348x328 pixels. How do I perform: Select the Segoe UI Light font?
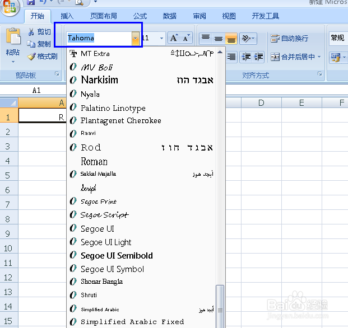[141, 242]
